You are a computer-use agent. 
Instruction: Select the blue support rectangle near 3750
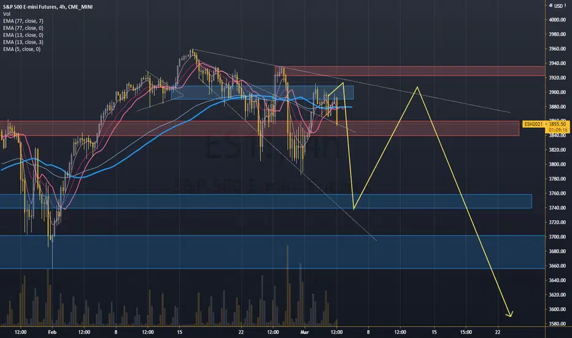266,202
